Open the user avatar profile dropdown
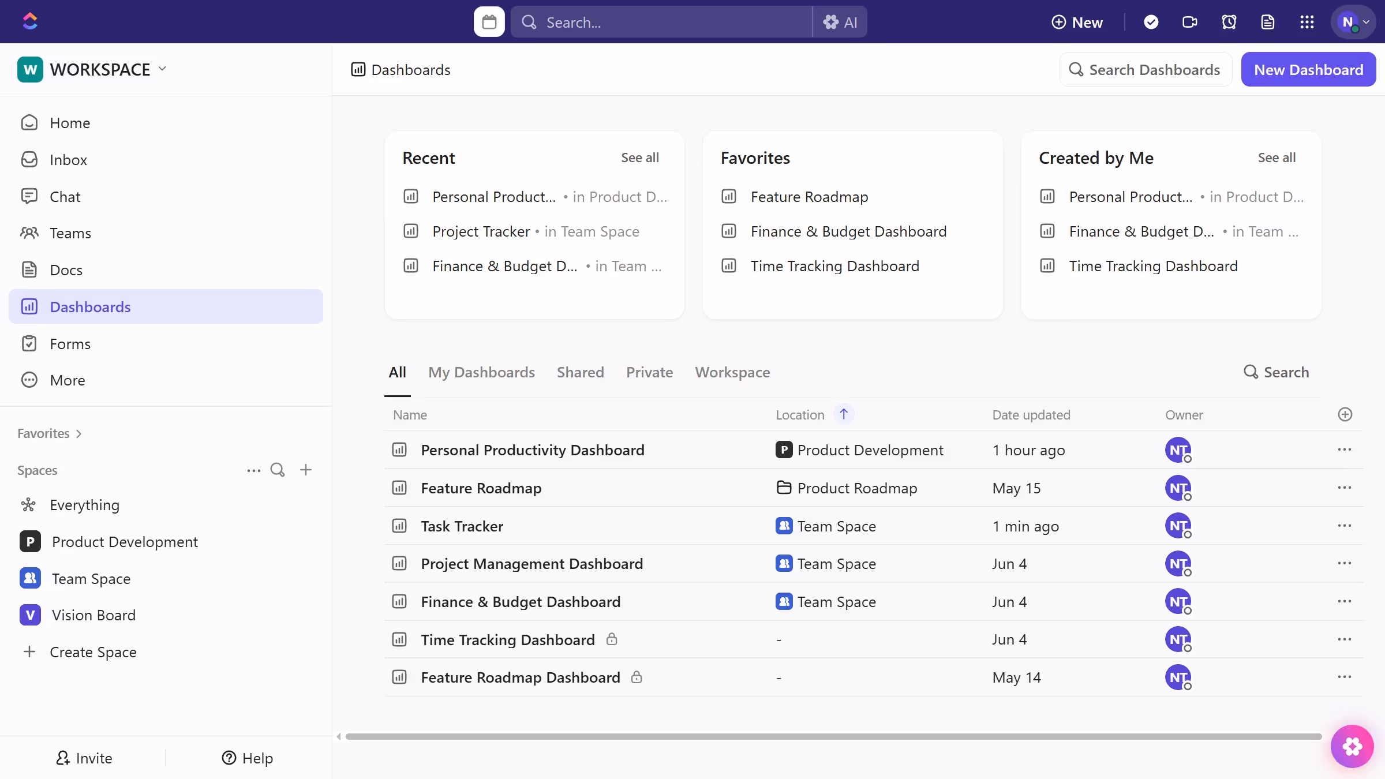This screenshot has width=1385, height=779. 1353,22
